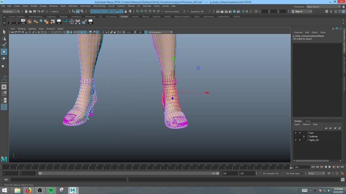The width and height of the screenshot is (346, 194).
Task: Open the 24 fps frame rate dropdown
Action: [x=316, y=173]
